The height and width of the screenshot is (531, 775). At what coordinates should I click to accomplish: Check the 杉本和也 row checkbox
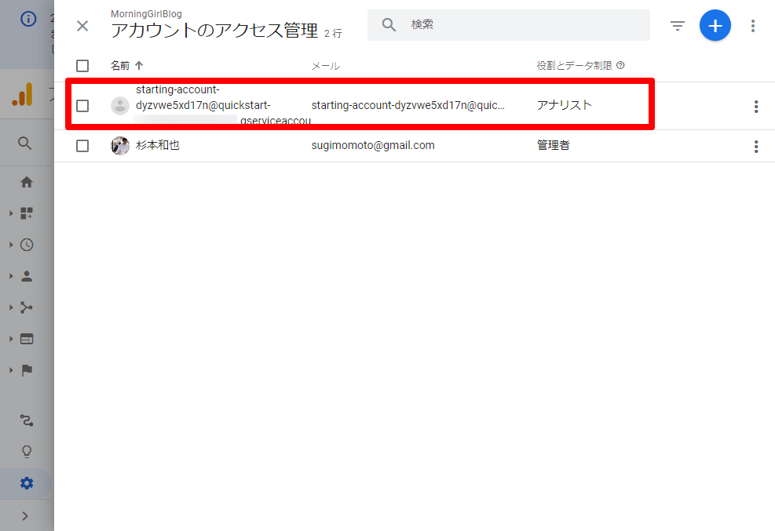tap(82, 146)
